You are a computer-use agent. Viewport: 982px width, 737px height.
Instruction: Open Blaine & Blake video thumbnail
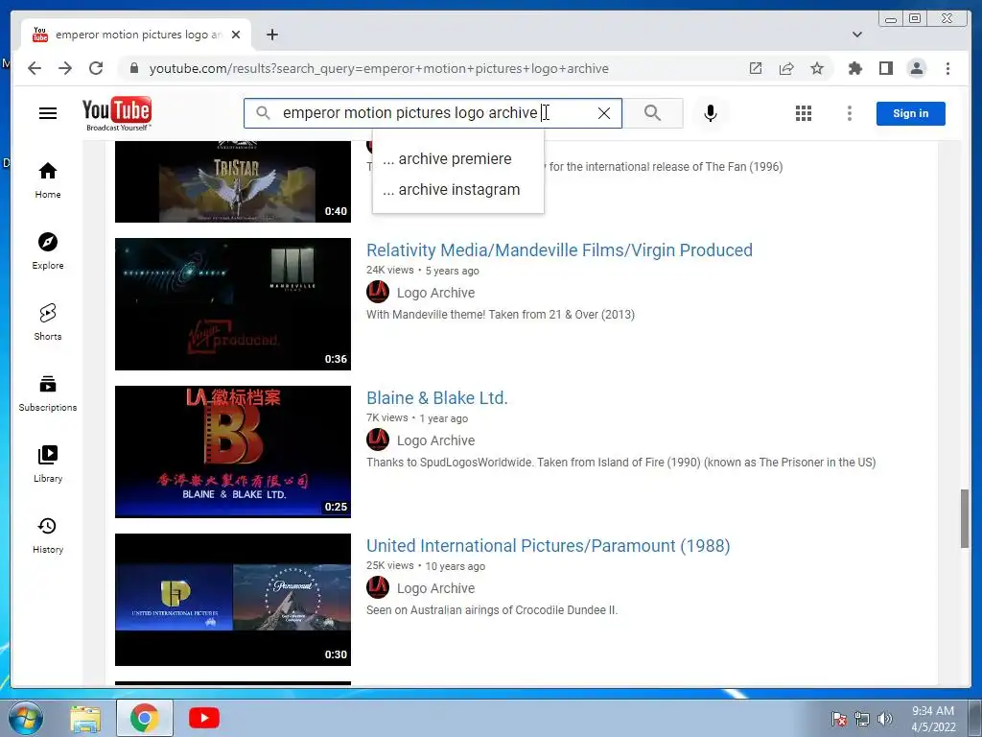point(233,452)
